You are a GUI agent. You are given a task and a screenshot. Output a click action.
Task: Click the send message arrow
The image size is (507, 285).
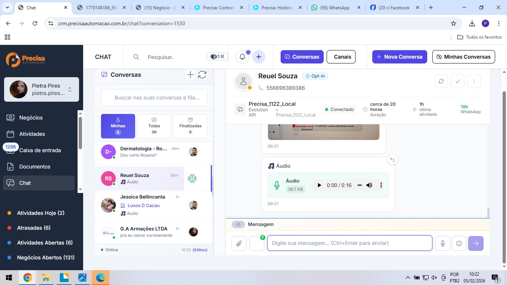pyautogui.click(x=476, y=243)
